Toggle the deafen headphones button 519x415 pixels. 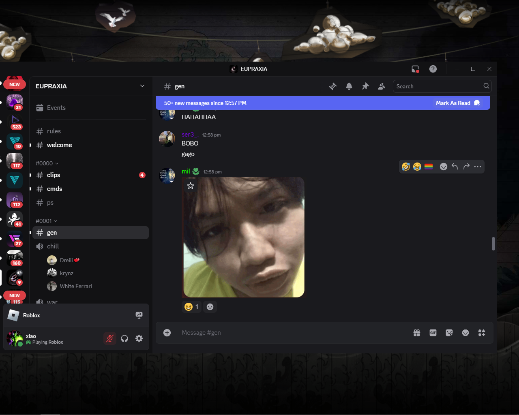[124, 338]
